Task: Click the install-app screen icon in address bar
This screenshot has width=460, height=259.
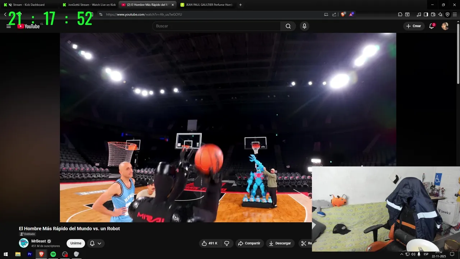Action: point(326,14)
